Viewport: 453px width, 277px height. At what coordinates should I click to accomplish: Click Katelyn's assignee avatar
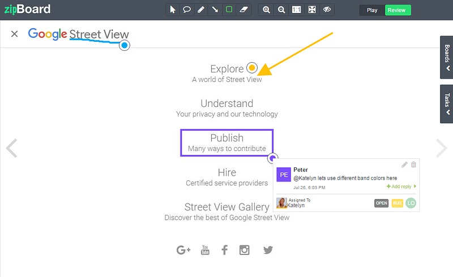[281, 203]
